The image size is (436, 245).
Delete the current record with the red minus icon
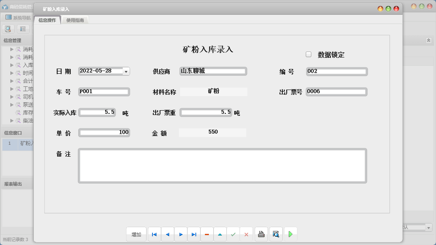point(207,234)
